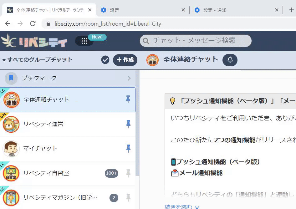The height and width of the screenshot is (209, 296).
Task: Click the New! badge
Action: pyautogui.click(x=97, y=37)
